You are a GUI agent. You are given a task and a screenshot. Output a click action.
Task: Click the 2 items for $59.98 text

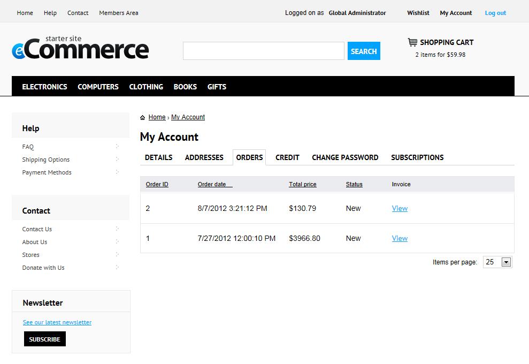coord(440,55)
